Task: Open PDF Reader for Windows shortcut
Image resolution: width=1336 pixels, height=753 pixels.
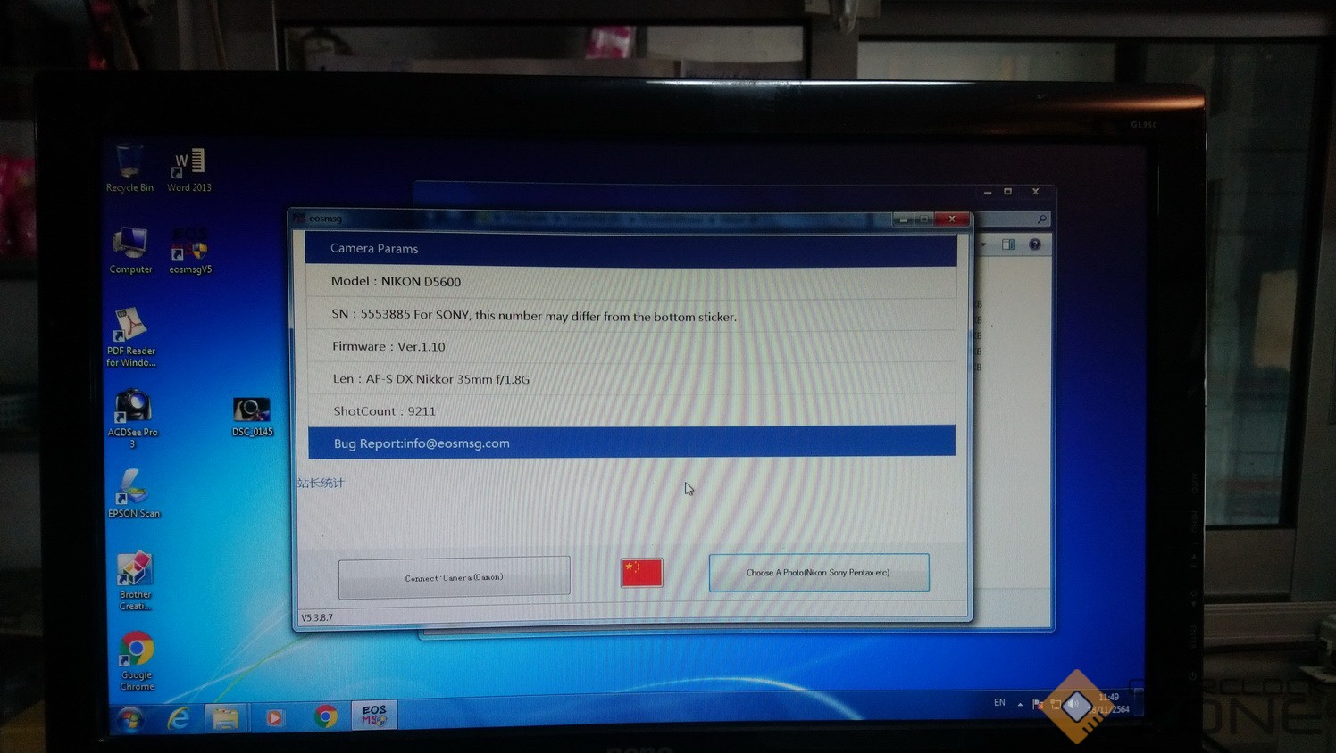Action: click(x=130, y=337)
